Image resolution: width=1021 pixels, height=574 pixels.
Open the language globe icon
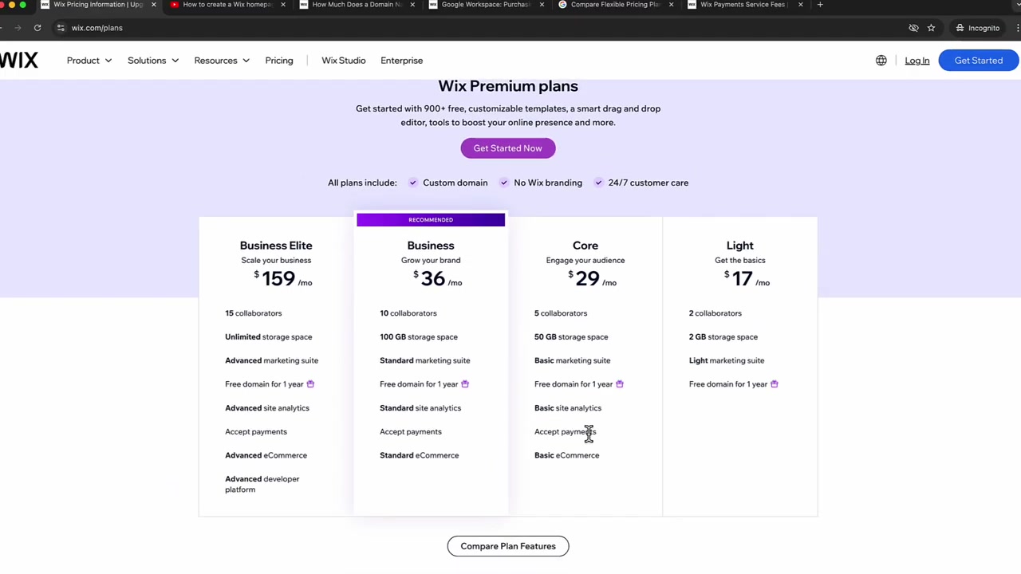(x=881, y=61)
